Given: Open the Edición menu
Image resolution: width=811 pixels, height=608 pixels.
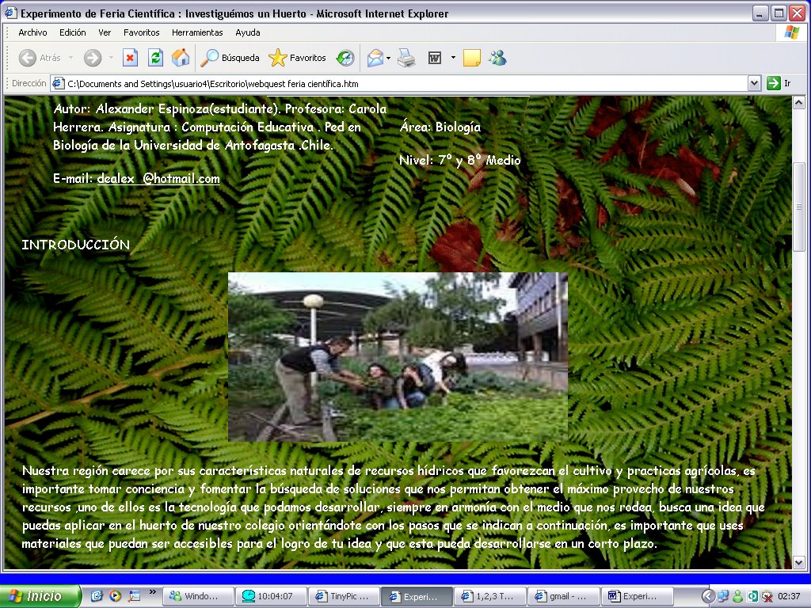Looking at the screenshot, I should point(72,32).
